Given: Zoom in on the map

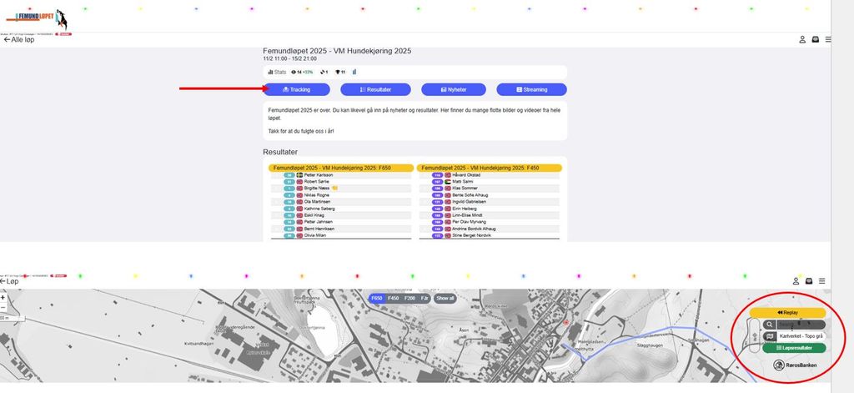Looking at the screenshot, I should (3, 297).
